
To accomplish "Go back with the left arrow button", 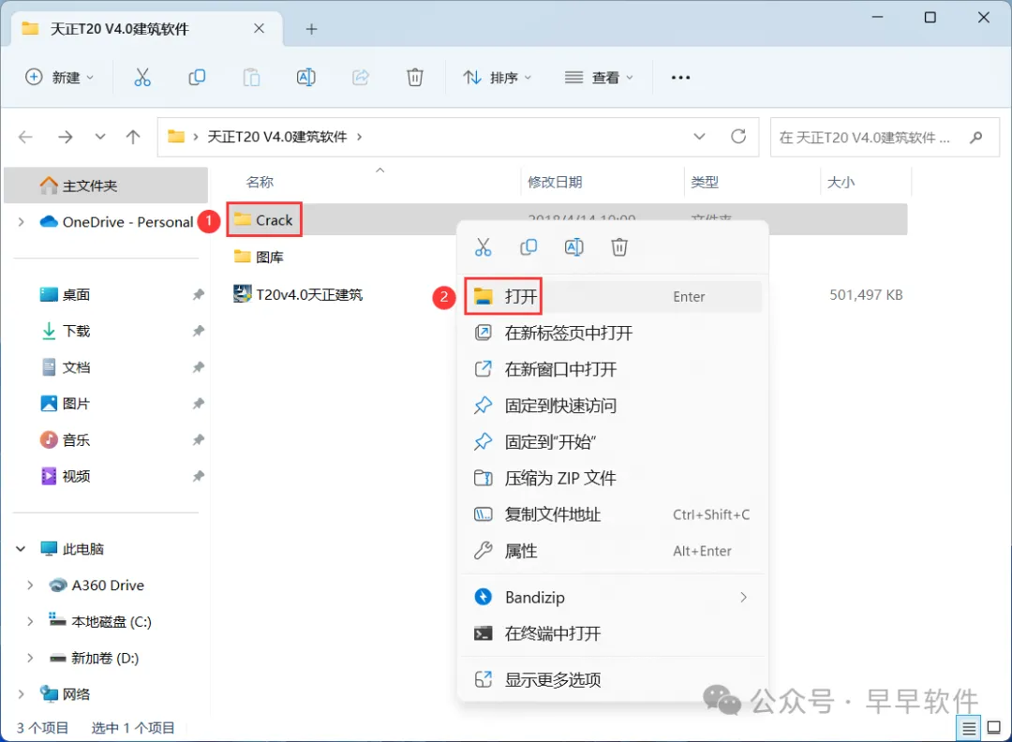I will click(25, 137).
